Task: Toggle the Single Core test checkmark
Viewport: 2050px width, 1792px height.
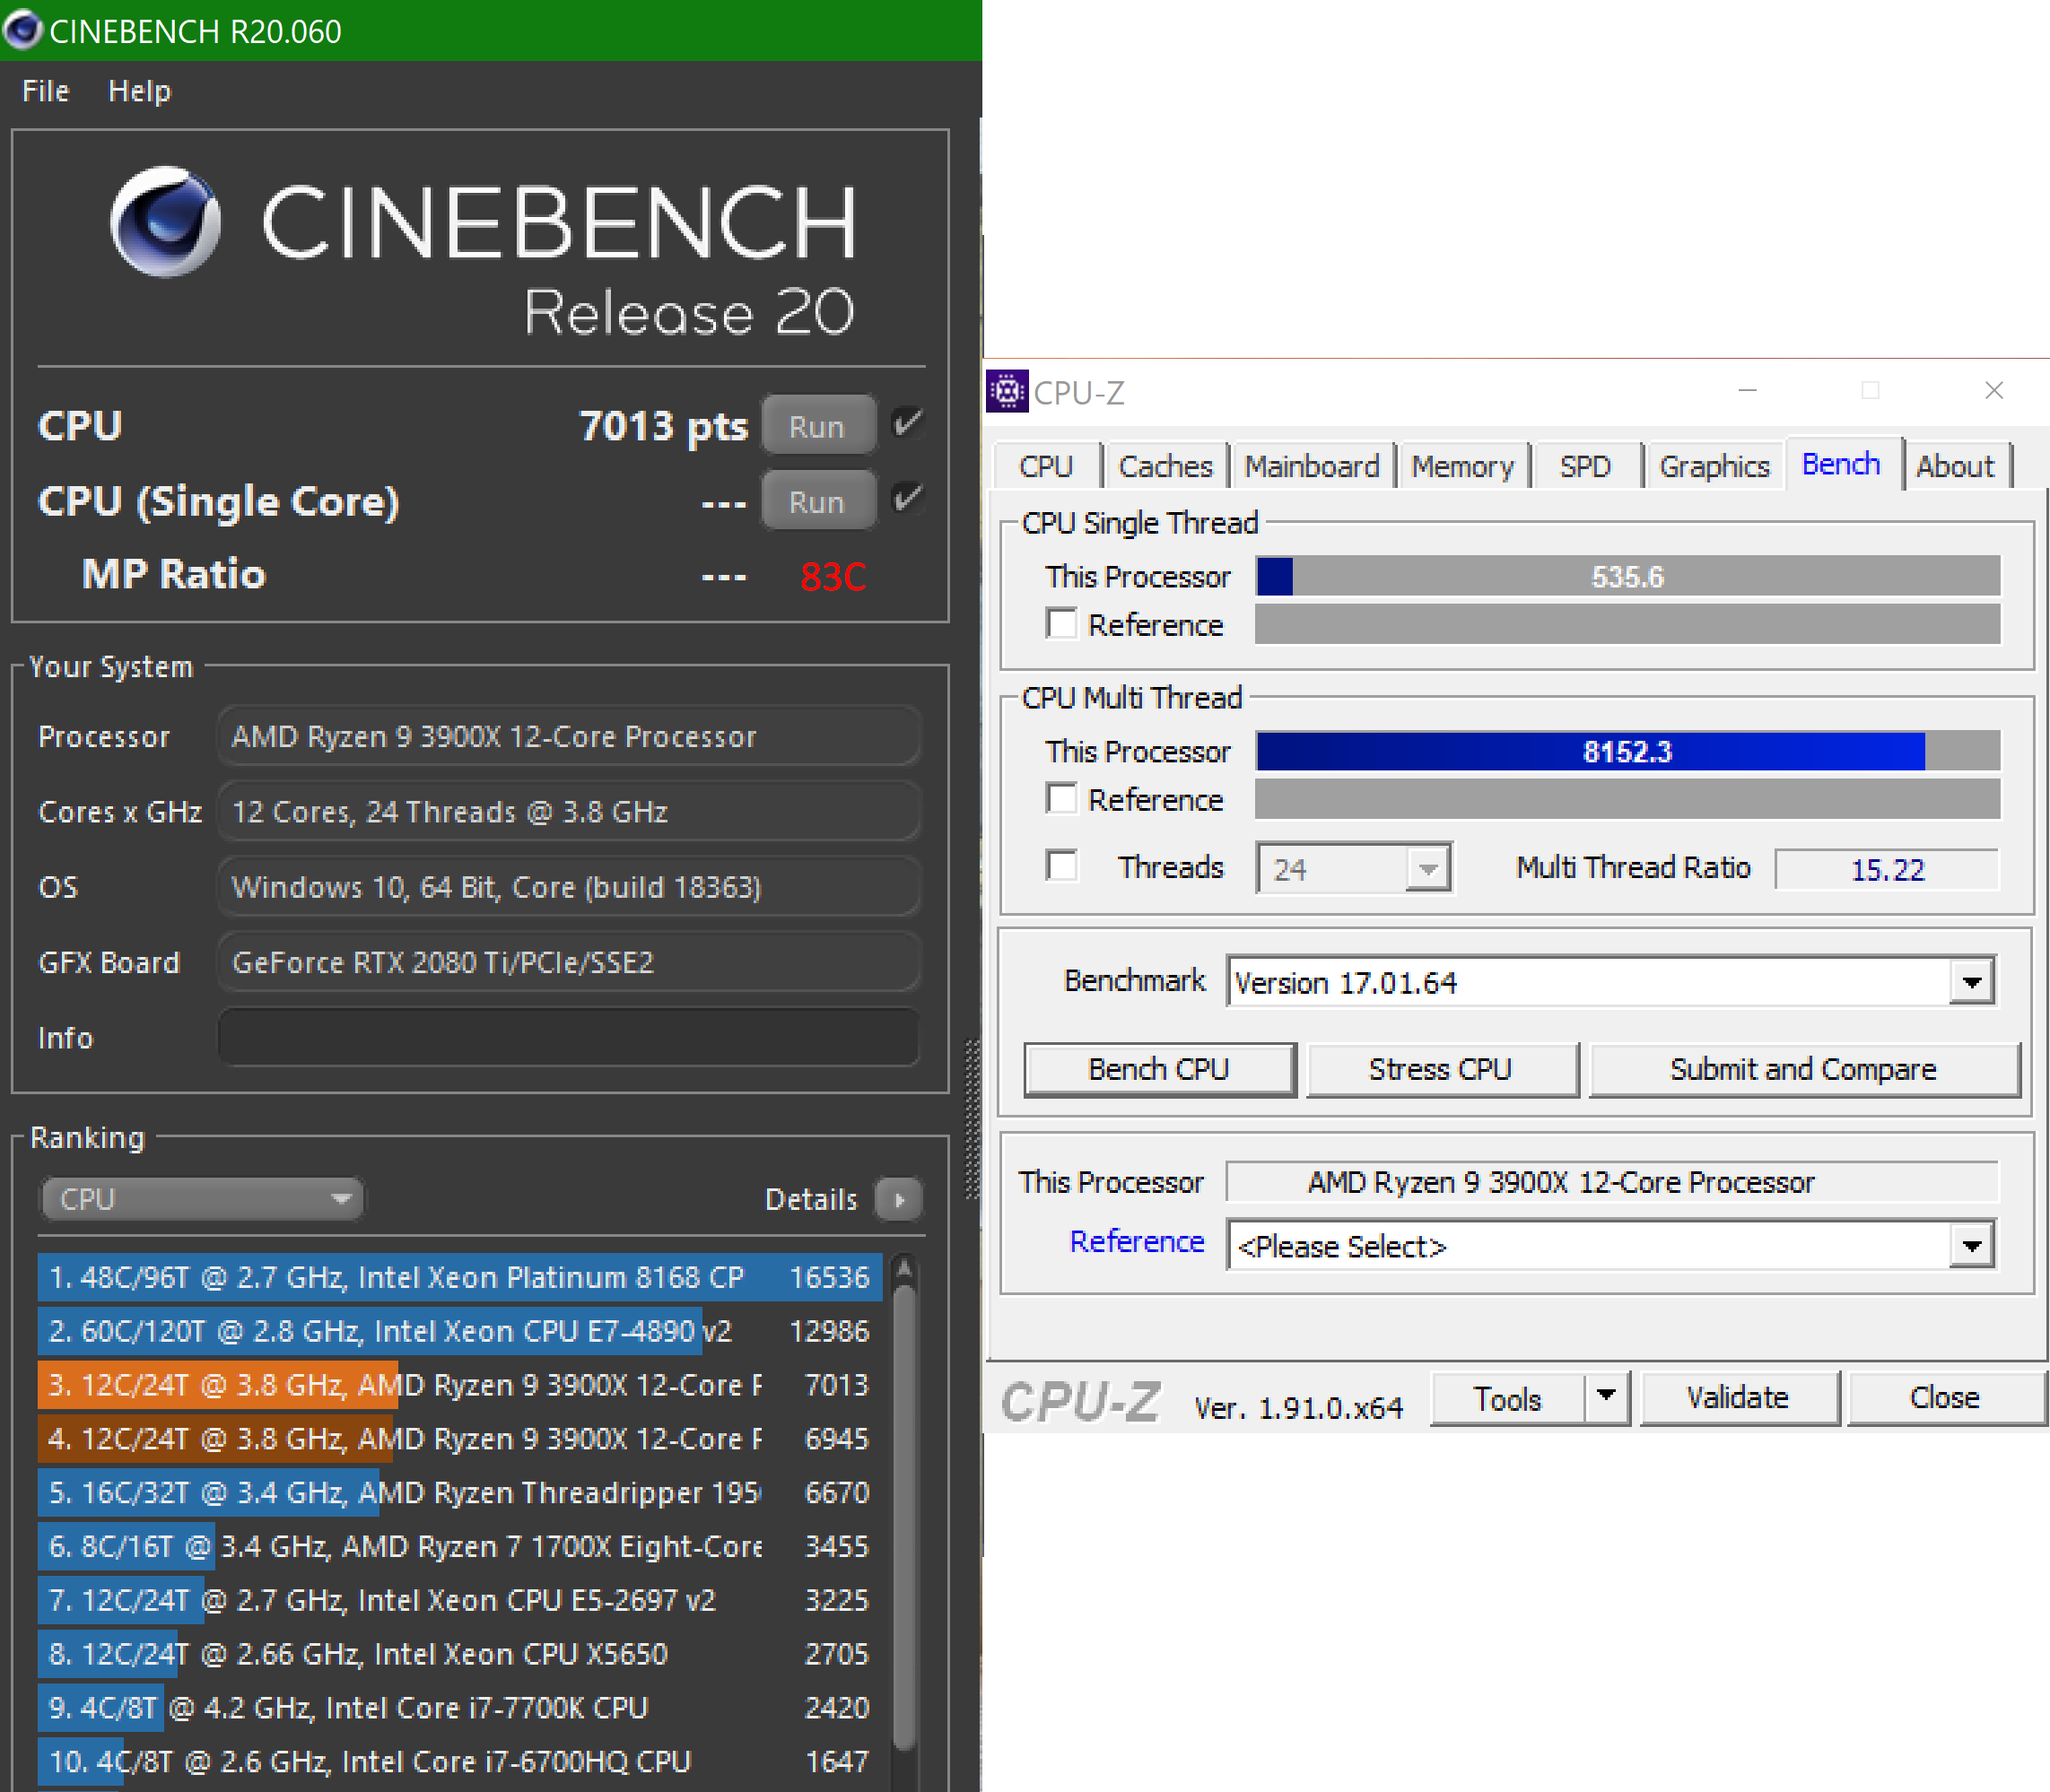Action: (x=906, y=499)
